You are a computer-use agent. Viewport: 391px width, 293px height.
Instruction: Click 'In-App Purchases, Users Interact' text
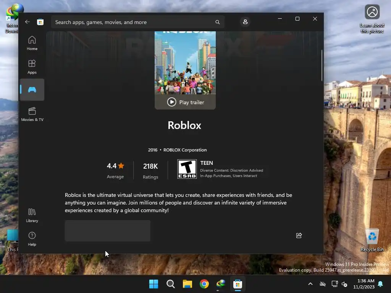pos(228,176)
